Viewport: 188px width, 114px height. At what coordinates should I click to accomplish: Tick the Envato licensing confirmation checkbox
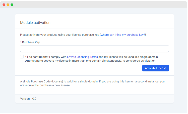tap(22, 57)
